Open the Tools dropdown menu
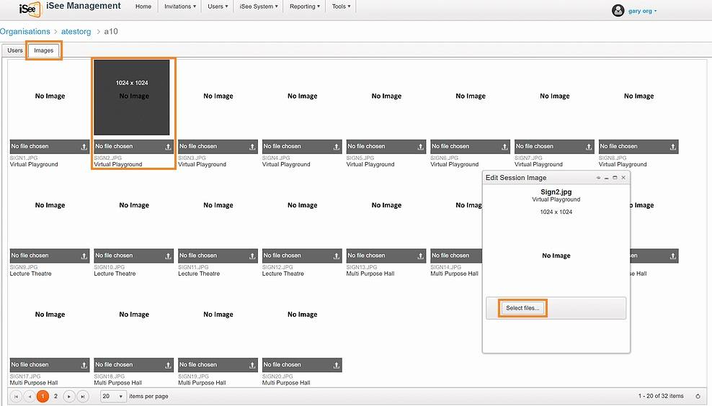 pos(341,6)
